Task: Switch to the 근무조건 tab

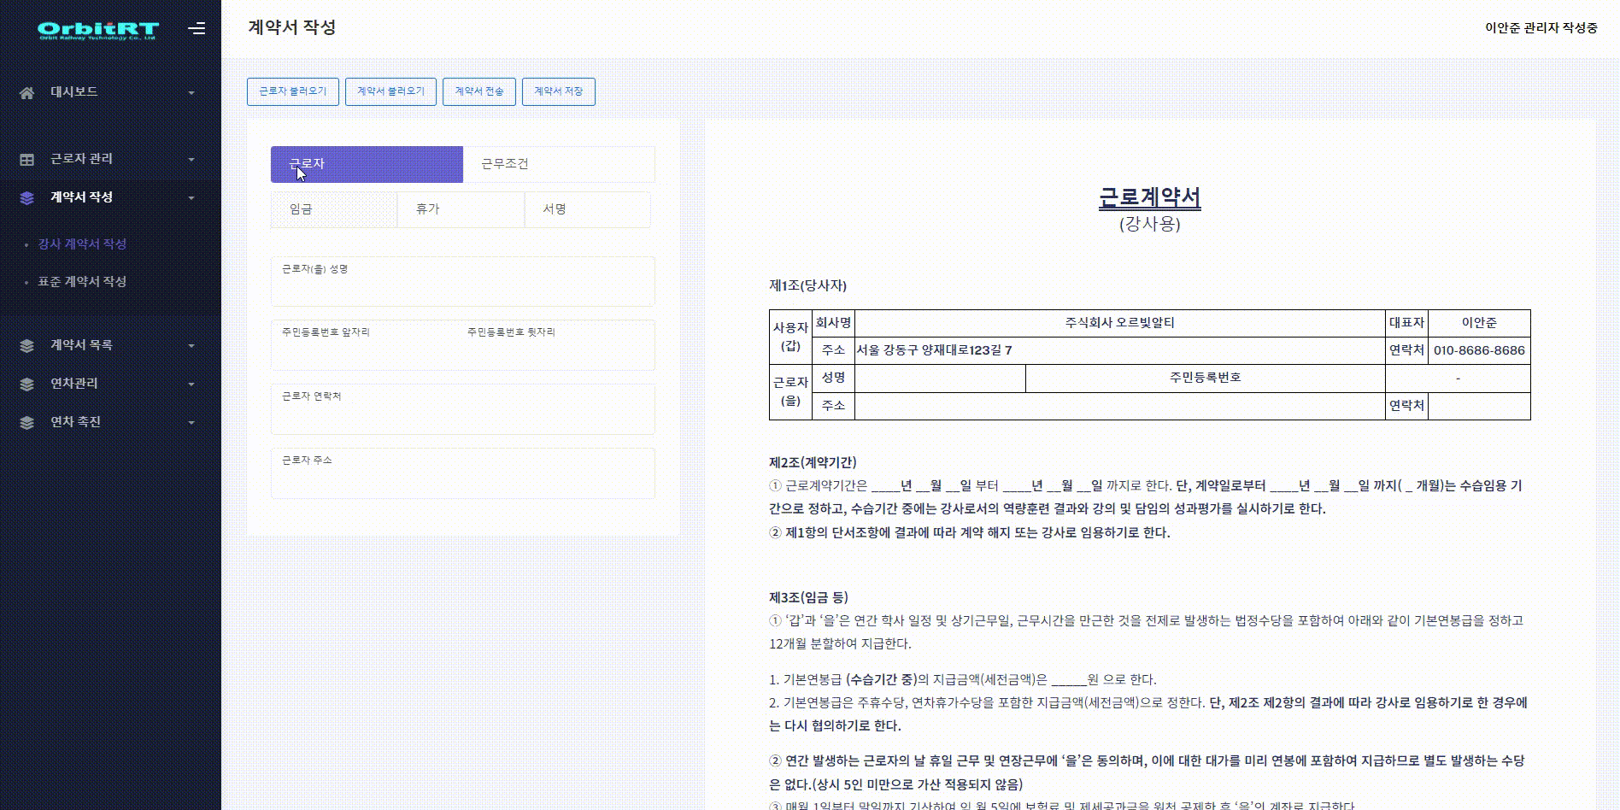Action: 559,164
